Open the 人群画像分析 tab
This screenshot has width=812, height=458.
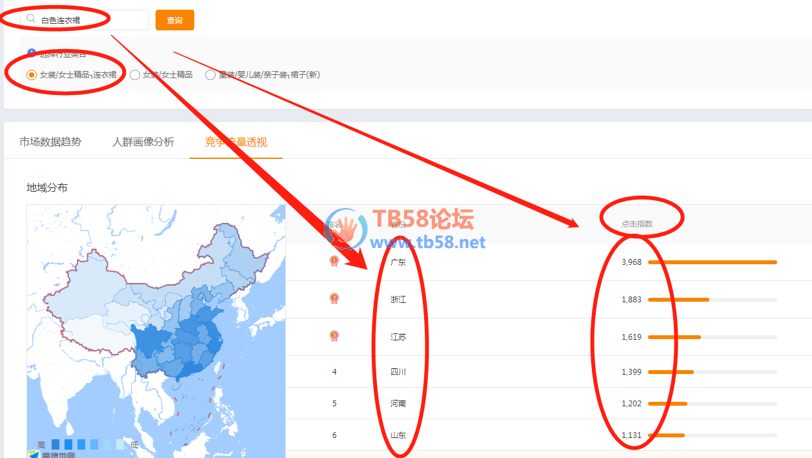pos(143,142)
